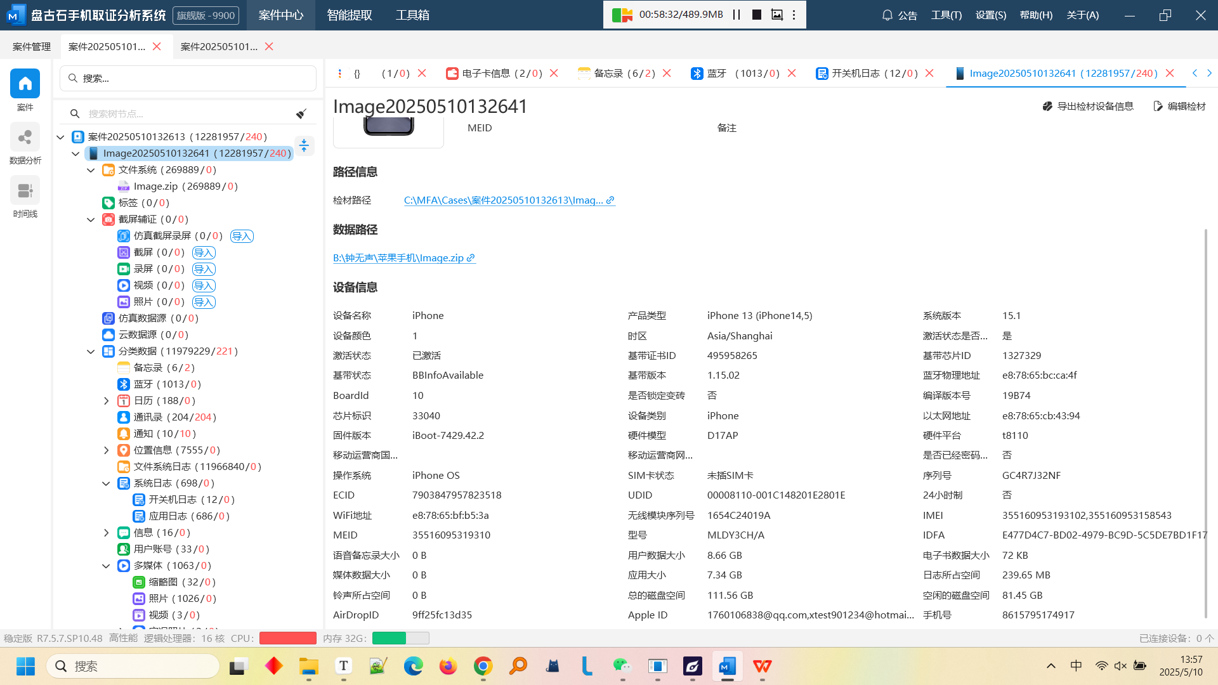Select 用户账号 (33/0) tree node
This screenshot has height=685, width=1218.
point(163,549)
